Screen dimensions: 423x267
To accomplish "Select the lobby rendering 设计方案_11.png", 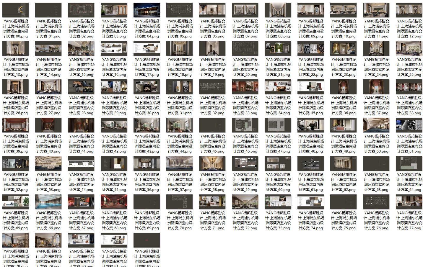I will (376, 10).
